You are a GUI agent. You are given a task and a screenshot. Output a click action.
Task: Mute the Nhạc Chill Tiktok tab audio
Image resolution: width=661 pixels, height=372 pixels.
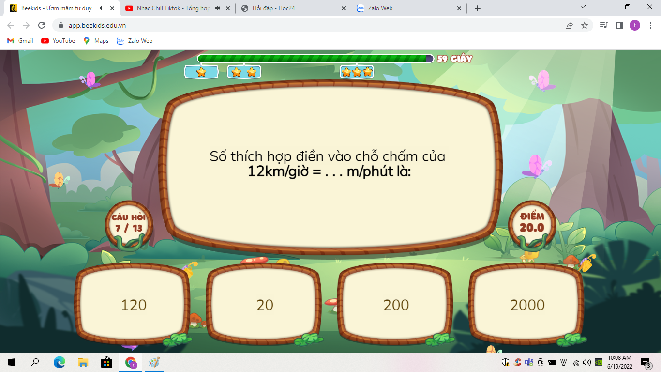(x=217, y=8)
